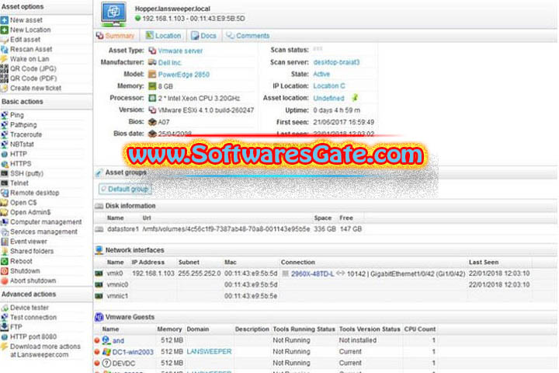
Task: Click Download more actions at Lansweeper.com
Action: click(45, 350)
